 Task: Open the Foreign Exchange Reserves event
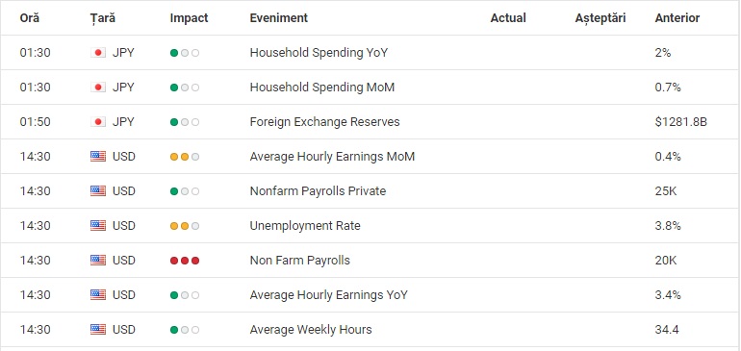[x=324, y=122]
